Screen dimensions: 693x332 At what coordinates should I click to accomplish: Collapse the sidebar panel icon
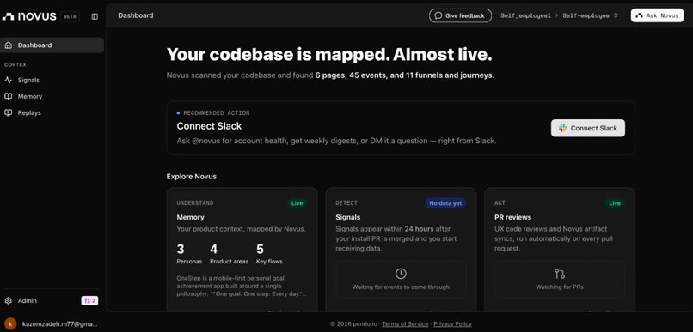click(x=95, y=16)
